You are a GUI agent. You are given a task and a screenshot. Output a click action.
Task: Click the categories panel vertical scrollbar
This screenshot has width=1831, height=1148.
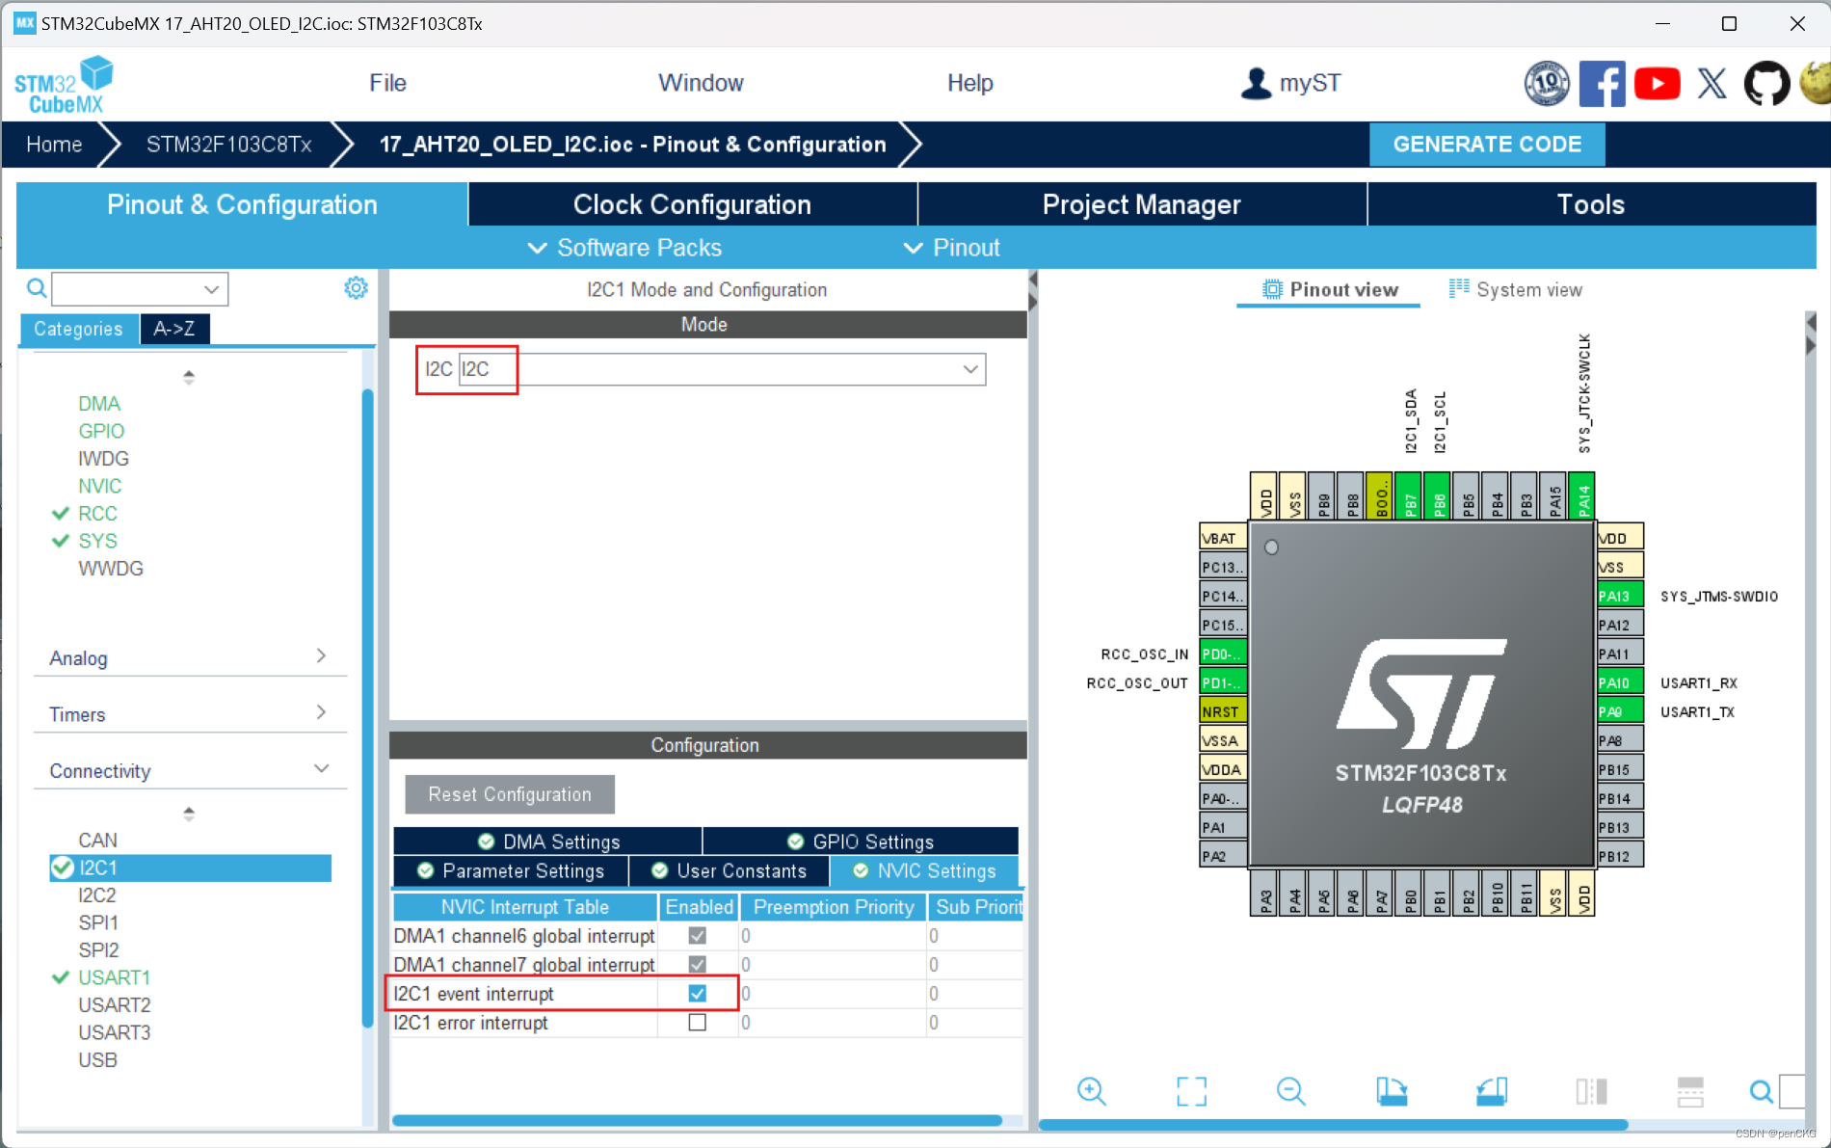[367, 708]
